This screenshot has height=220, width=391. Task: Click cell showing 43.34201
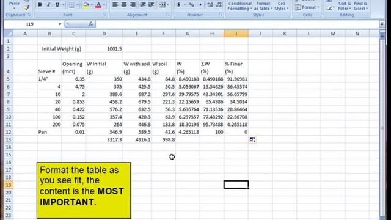tap(212, 94)
